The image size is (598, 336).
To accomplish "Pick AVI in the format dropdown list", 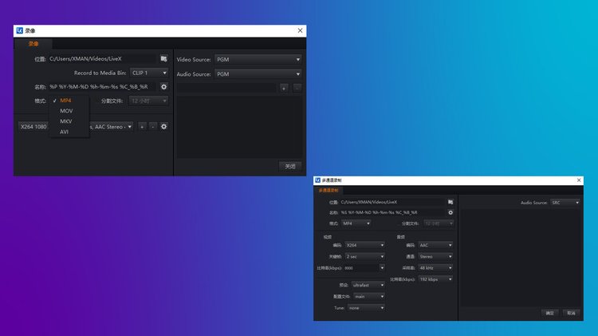I will (65, 132).
